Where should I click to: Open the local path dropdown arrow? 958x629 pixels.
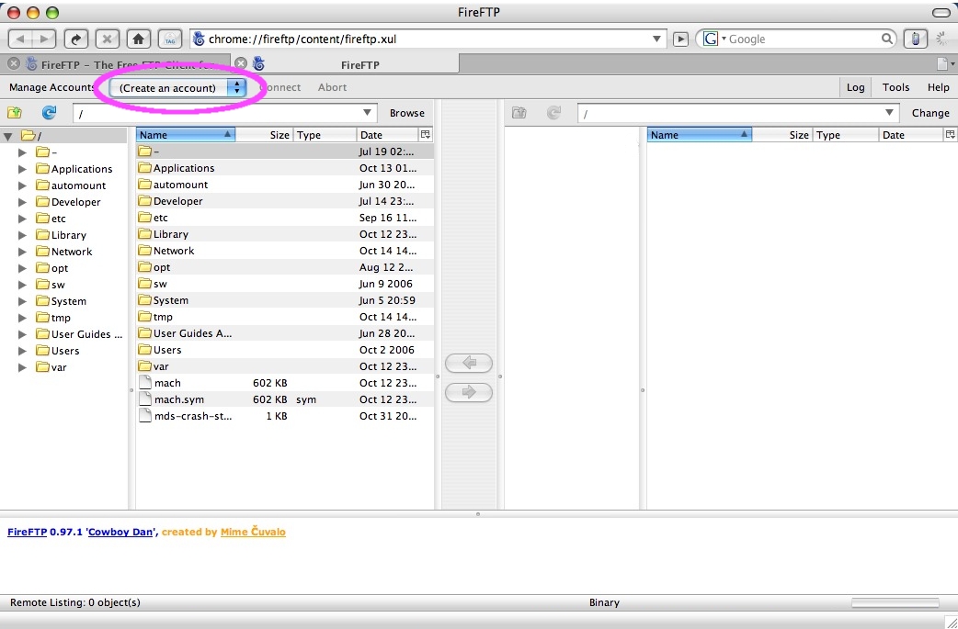click(x=367, y=113)
